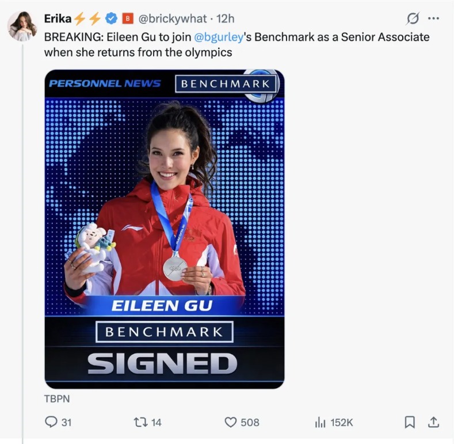
Task: Repost the tweet with the arrows icon
Action: [140, 422]
